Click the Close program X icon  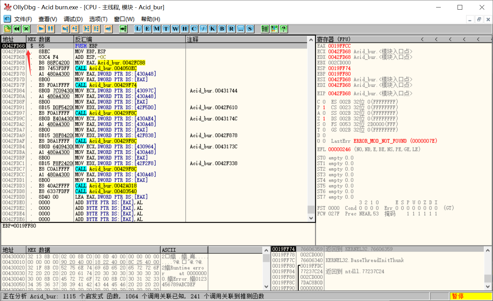tap(26, 29)
